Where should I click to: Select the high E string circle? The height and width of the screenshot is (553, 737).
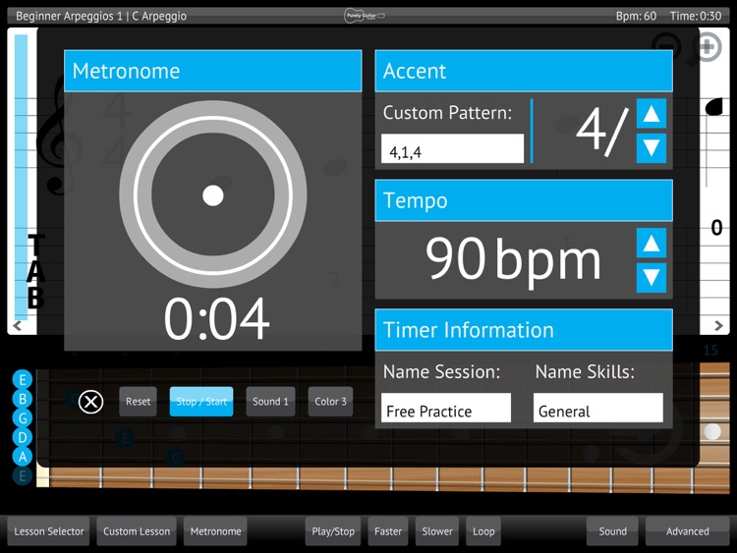tap(22, 379)
